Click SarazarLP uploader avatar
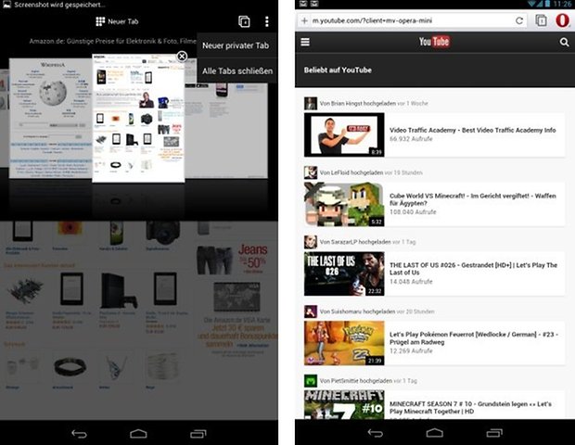The width and height of the screenshot is (575, 445). pyautogui.click(x=311, y=242)
